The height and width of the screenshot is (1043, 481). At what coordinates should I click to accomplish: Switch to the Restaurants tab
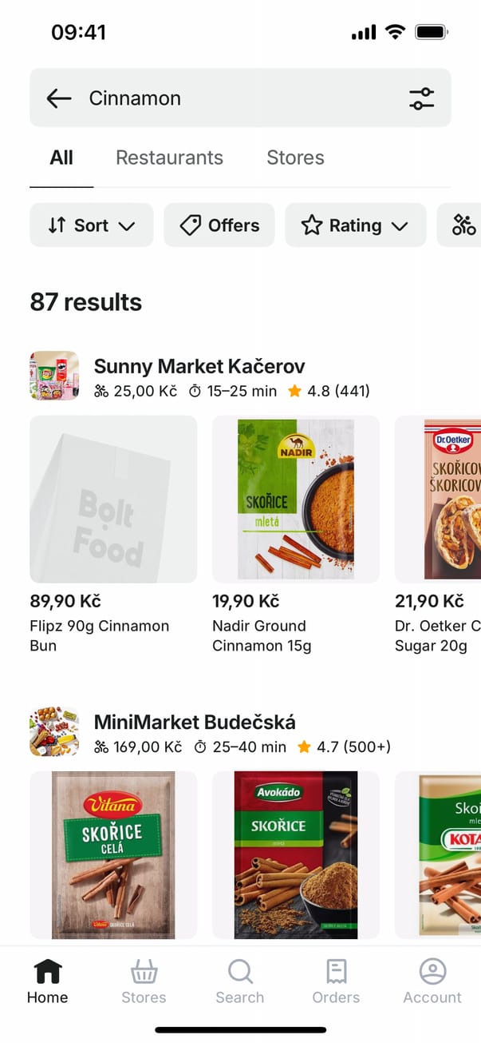[x=169, y=157]
